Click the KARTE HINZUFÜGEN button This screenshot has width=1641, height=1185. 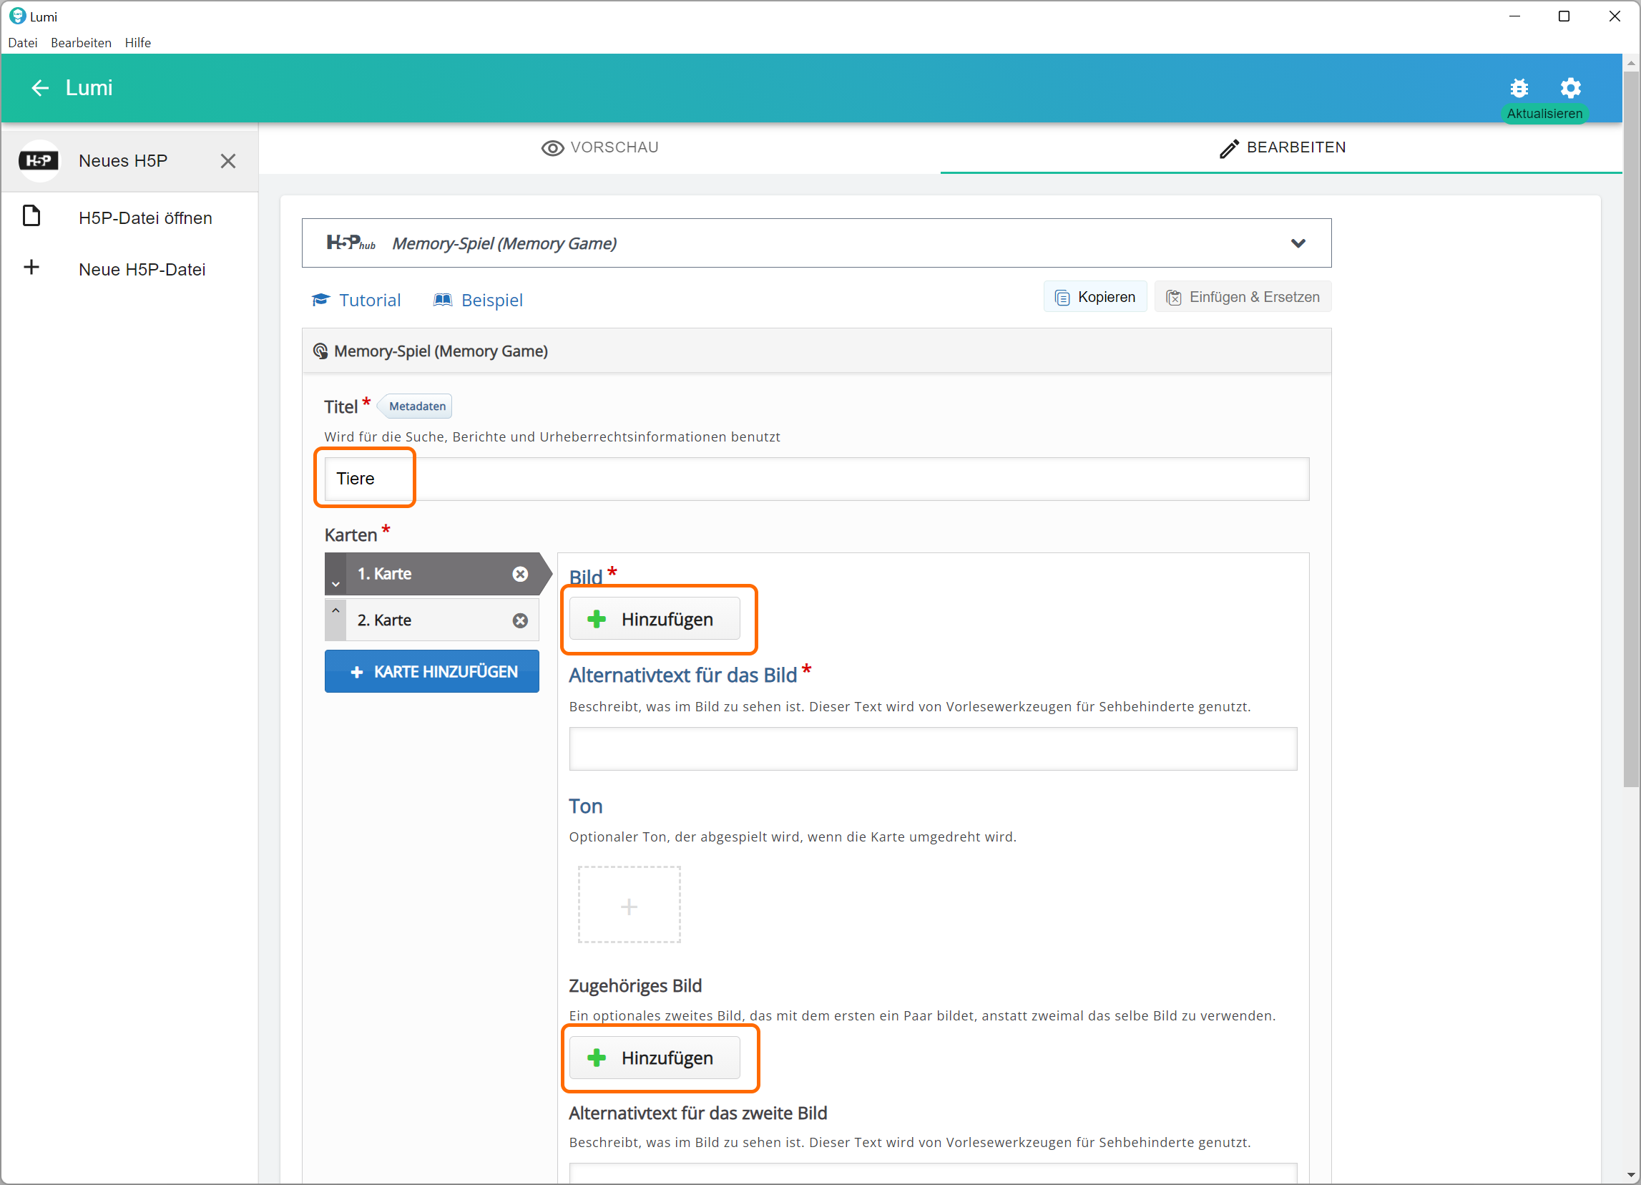(432, 672)
